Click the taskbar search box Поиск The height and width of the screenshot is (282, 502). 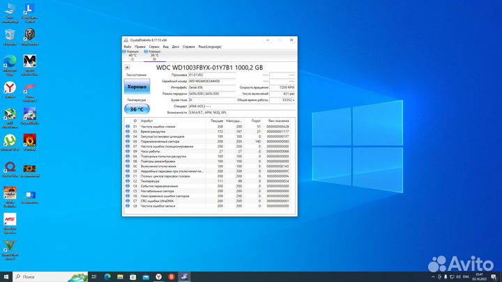(x=50, y=276)
